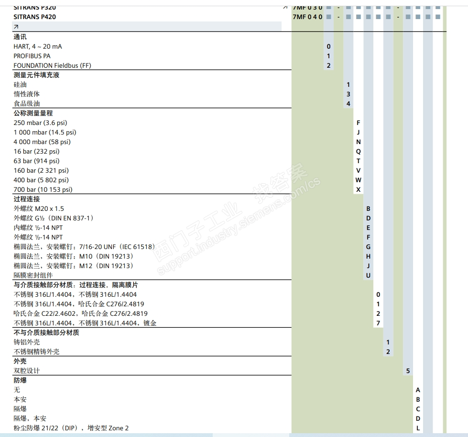Select FOUNDATION Fieldbus (FF) option

pos(52,65)
